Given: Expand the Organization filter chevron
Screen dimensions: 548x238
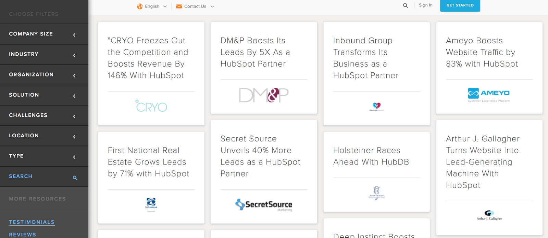Looking at the screenshot, I should click(74, 75).
